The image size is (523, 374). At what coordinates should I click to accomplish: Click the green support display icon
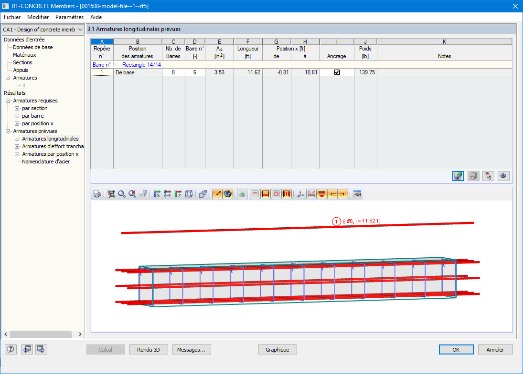242,194
